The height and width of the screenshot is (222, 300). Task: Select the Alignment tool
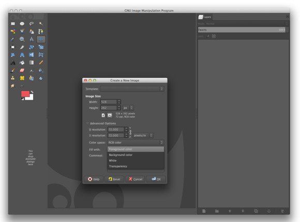[x=13, y=47]
